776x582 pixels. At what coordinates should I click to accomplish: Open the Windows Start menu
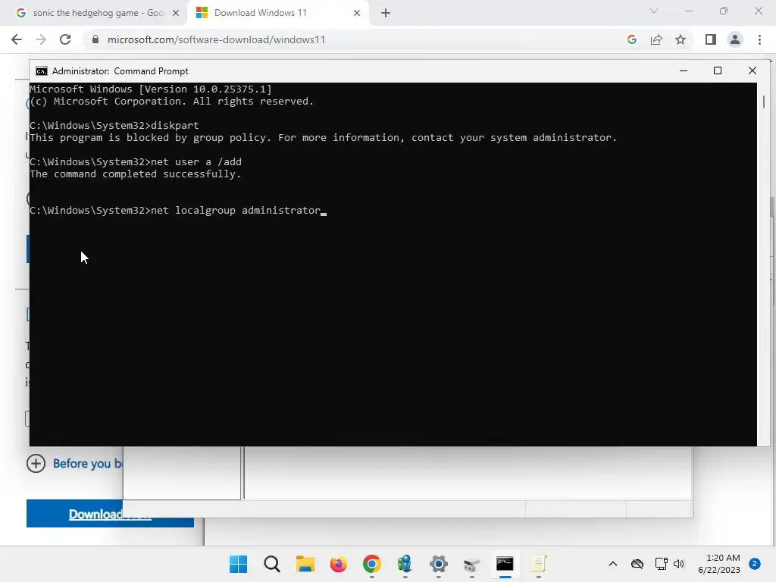coord(238,564)
